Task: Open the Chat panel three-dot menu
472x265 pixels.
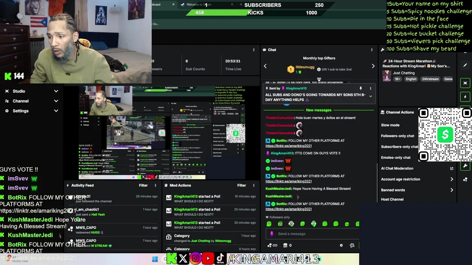Action: 372,50
